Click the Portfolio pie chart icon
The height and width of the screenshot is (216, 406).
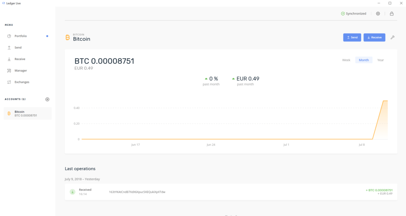click(9, 36)
